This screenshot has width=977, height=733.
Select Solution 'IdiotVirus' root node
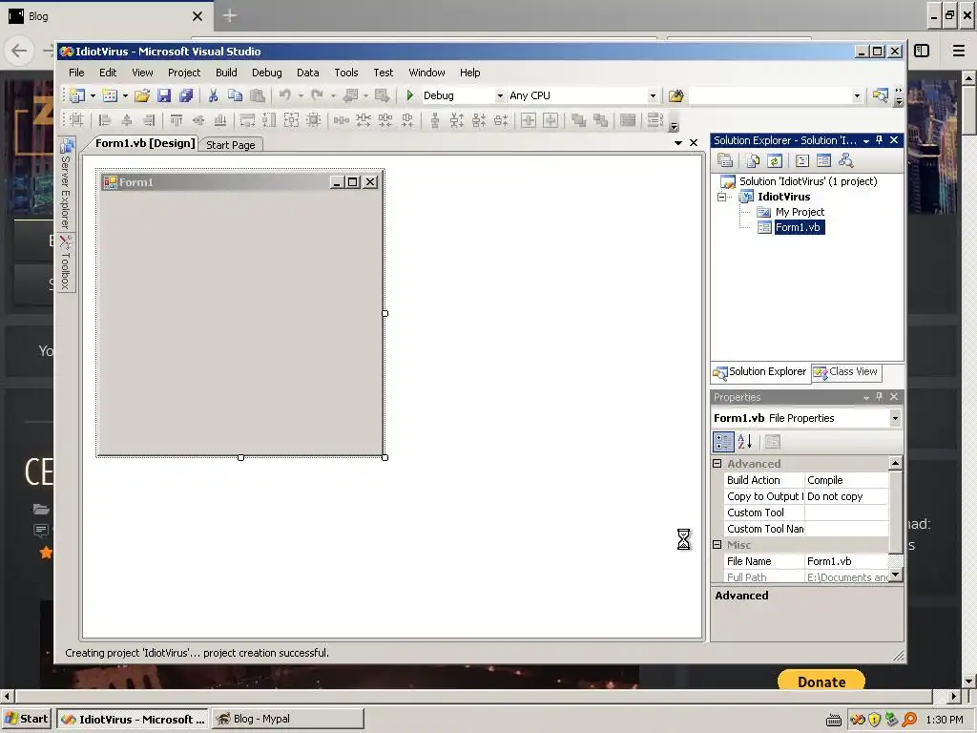tap(808, 181)
